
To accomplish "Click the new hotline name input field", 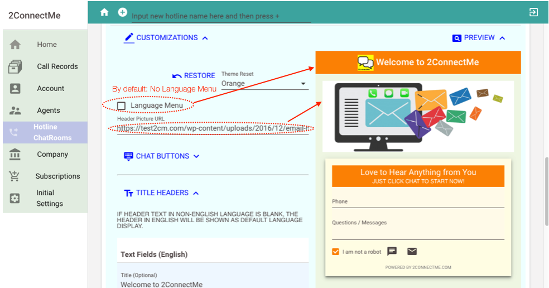I will click(221, 16).
